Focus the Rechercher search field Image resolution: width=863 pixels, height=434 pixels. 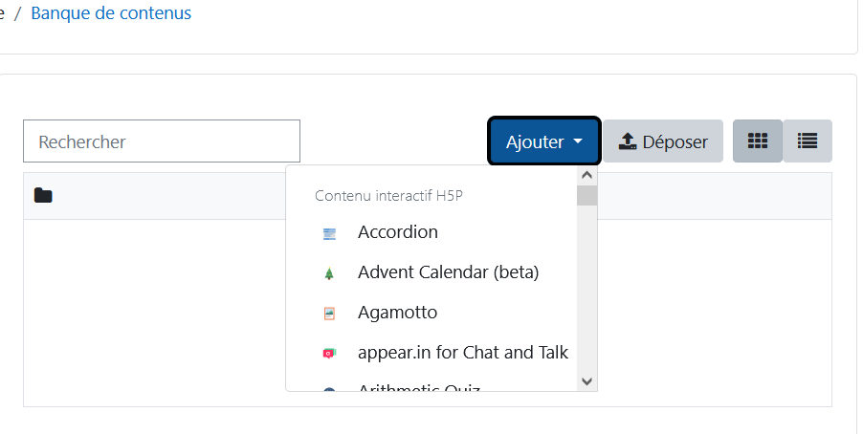coord(162,141)
